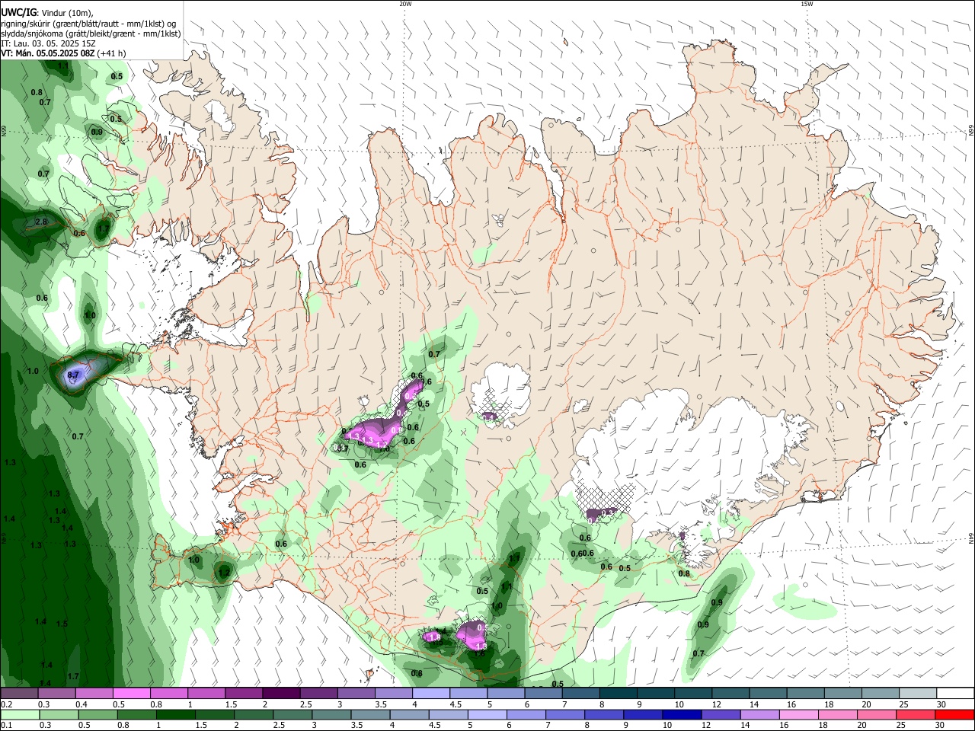Image resolution: width=975 pixels, height=731 pixels.
Task: Click the '8.7' precipitation value on the map
Action: point(74,375)
